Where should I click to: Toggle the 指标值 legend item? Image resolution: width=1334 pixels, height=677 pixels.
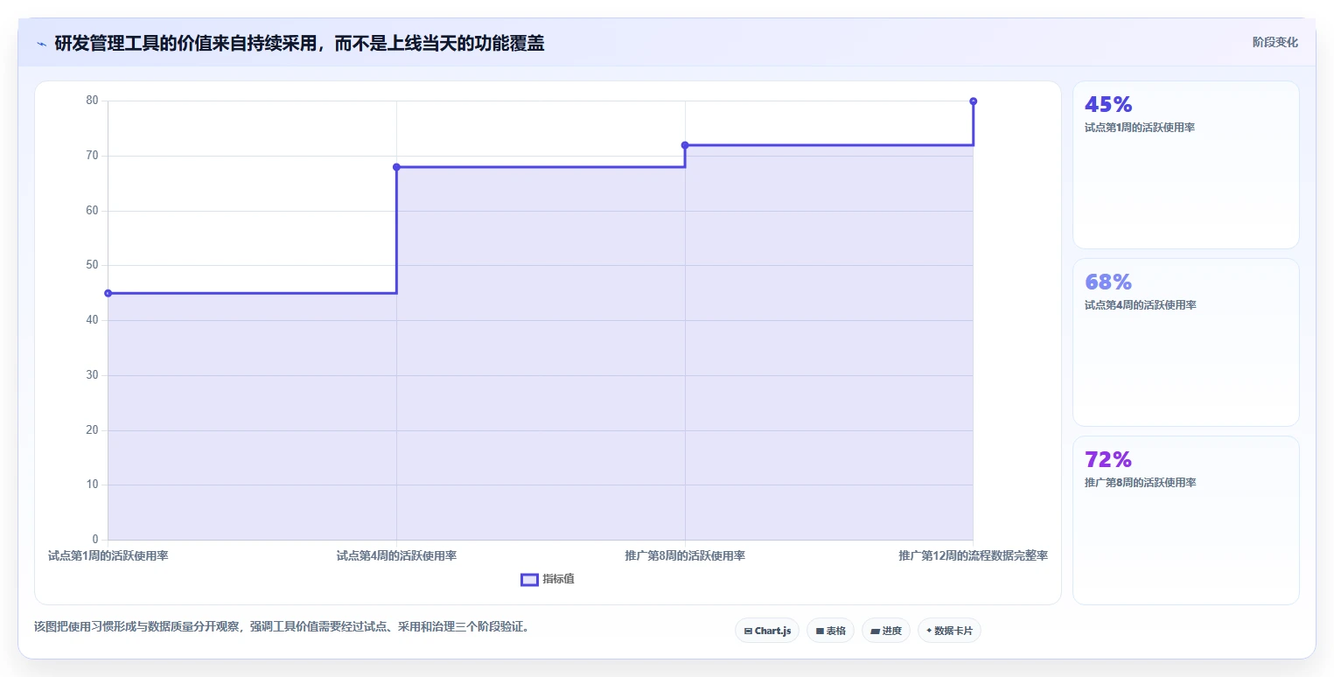point(548,579)
